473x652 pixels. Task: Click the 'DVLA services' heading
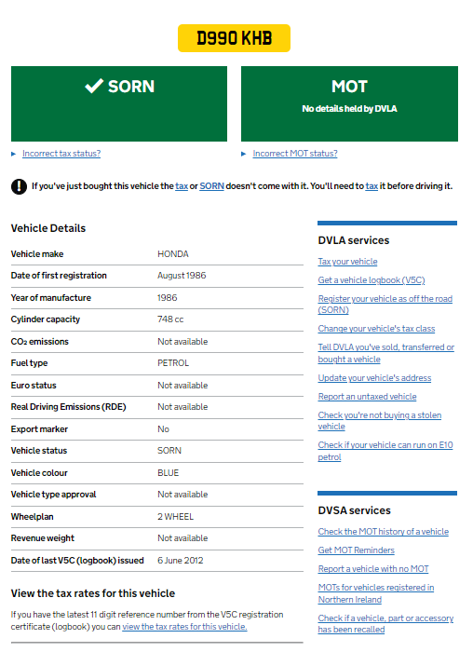354,240
